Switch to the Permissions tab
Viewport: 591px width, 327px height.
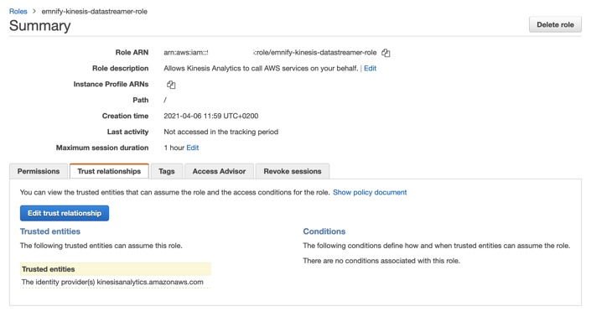(x=39, y=171)
